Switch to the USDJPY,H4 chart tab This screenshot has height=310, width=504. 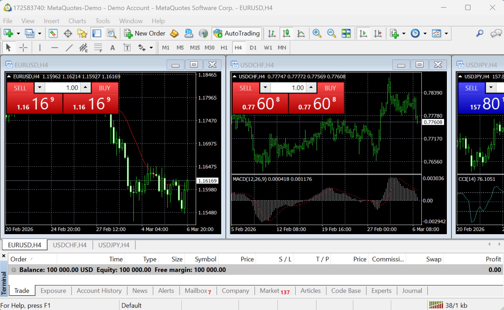[x=114, y=245]
